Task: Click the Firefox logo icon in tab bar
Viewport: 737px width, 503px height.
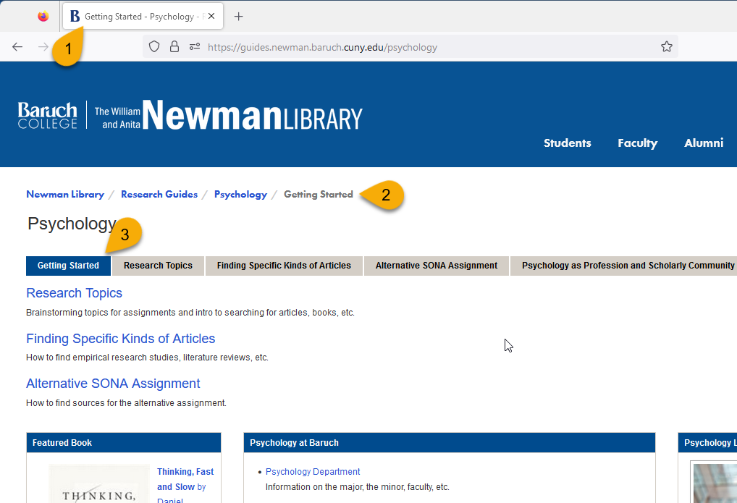Action: pos(43,17)
